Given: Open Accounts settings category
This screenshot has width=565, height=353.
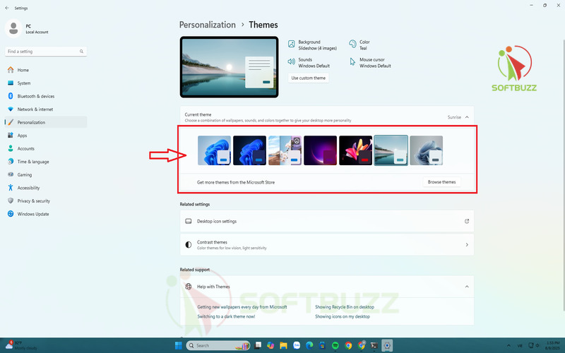Looking at the screenshot, I should point(46,148).
